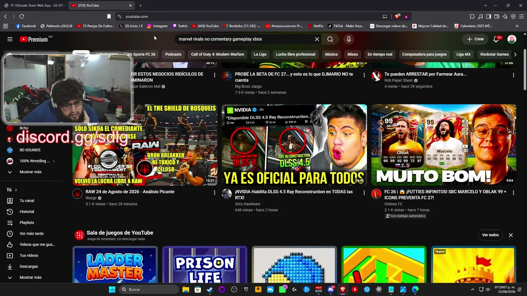Open options for the NVIDIA DLSS 4.5 video

(x=364, y=193)
